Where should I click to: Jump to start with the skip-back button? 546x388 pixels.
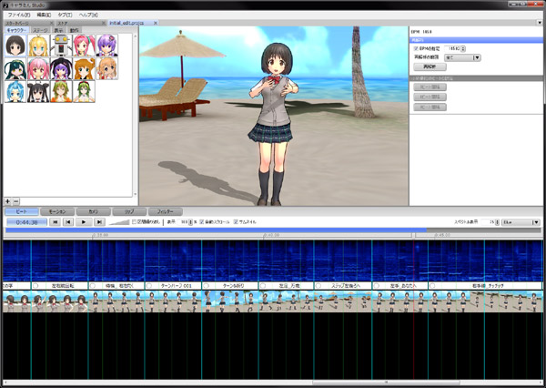55,221
